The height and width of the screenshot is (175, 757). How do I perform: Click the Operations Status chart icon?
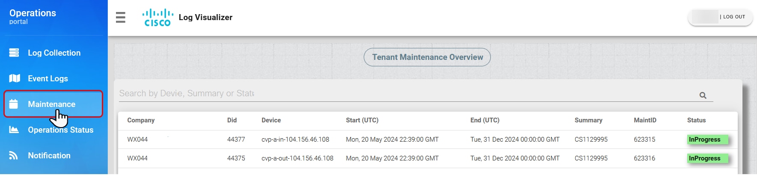coord(14,130)
